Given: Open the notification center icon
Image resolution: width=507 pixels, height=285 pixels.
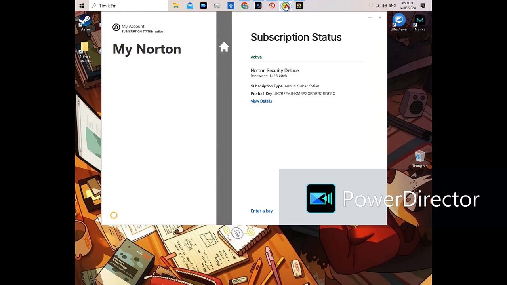Looking at the screenshot, I should point(423,6).
